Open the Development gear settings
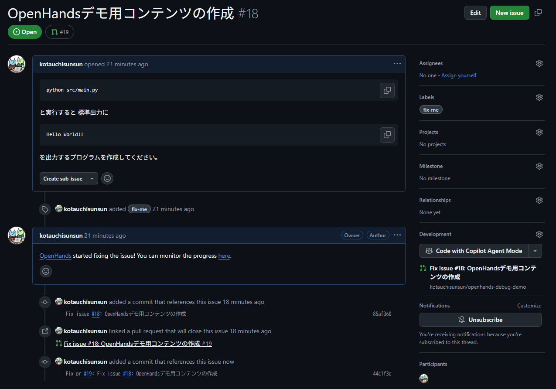 pos(539,234)
